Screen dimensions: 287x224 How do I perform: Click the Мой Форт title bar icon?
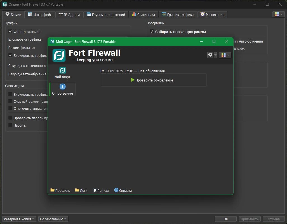(52, 41)
